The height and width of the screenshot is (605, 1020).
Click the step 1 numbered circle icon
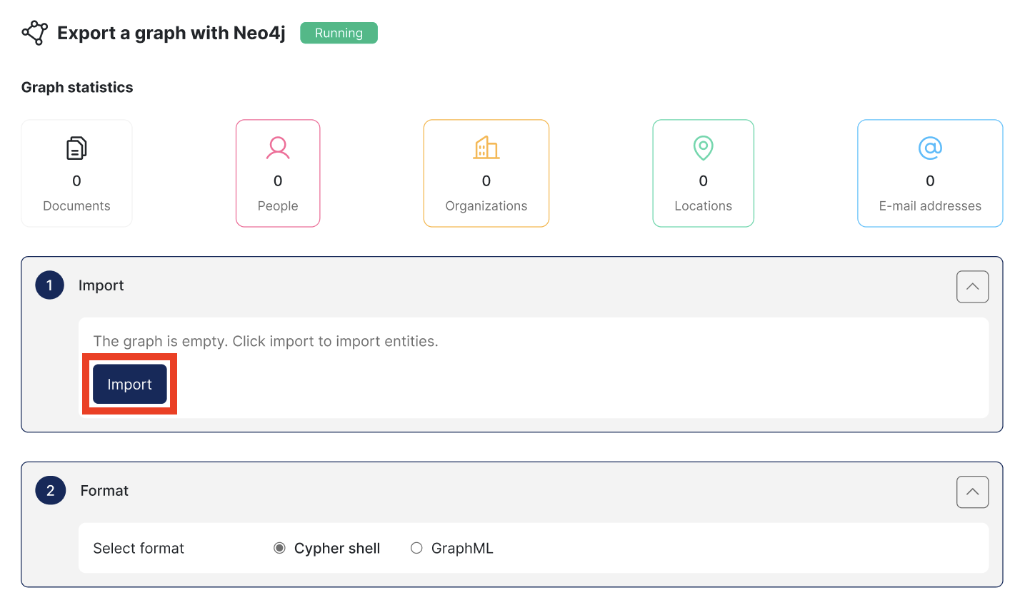coord(49,285)
